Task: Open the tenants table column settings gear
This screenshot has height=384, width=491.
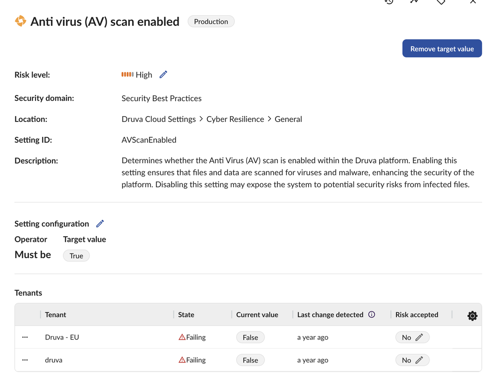Action: (472, 315)
